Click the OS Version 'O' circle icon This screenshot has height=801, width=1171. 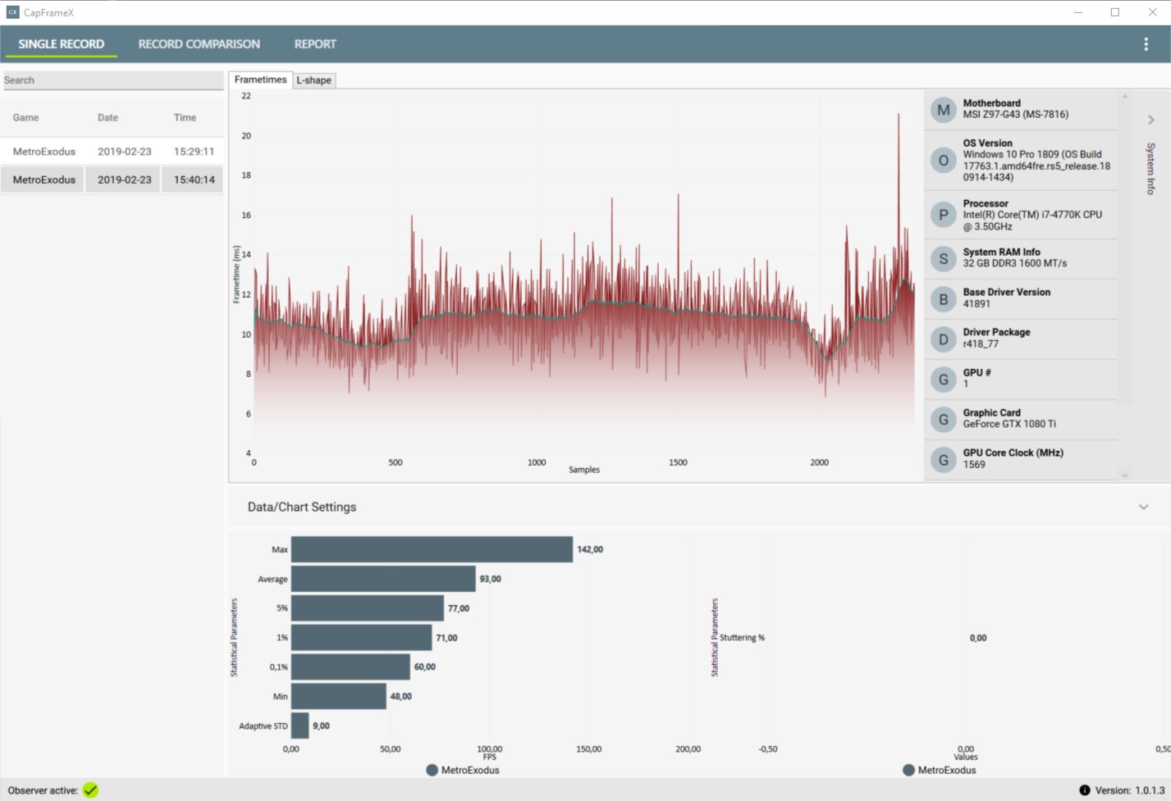(x=944, y=160)
